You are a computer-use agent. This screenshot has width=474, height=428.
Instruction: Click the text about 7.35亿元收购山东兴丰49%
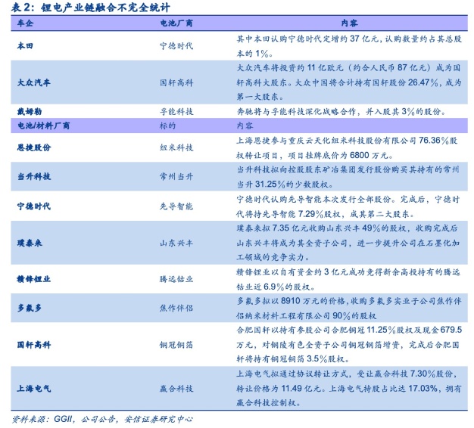348,243
